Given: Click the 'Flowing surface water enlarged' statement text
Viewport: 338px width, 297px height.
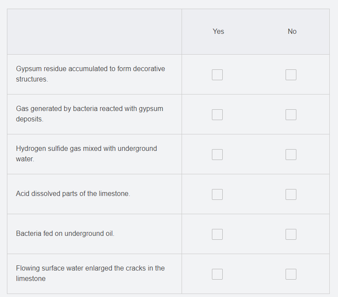Looking at the screenshot, I should point(90,273).
